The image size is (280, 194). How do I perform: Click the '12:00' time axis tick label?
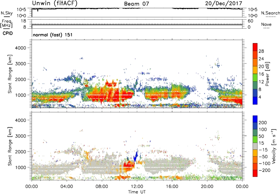(137, 187)
